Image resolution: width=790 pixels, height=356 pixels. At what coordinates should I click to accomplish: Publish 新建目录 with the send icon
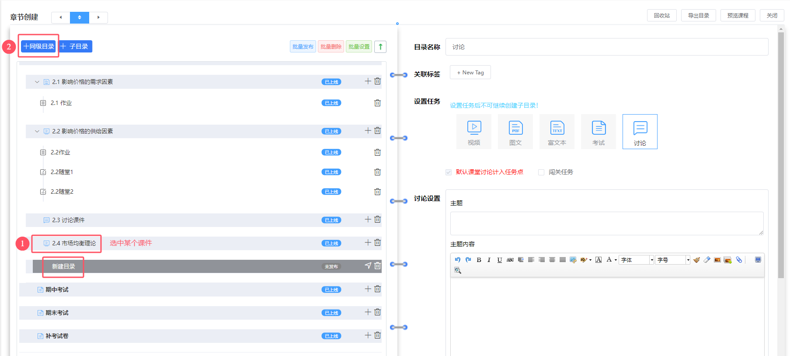pos(368,266)
